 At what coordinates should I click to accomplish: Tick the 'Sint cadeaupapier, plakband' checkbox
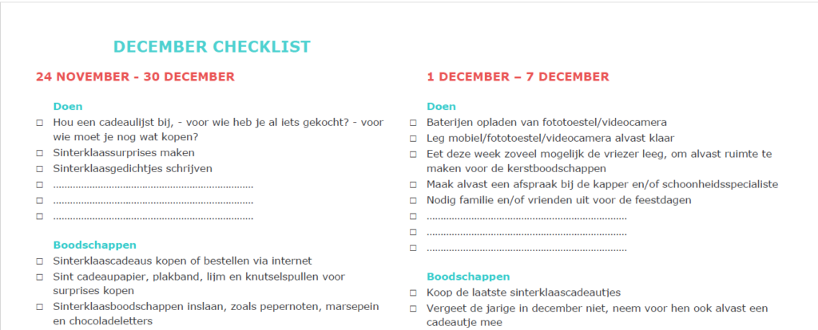pos(39,277)
